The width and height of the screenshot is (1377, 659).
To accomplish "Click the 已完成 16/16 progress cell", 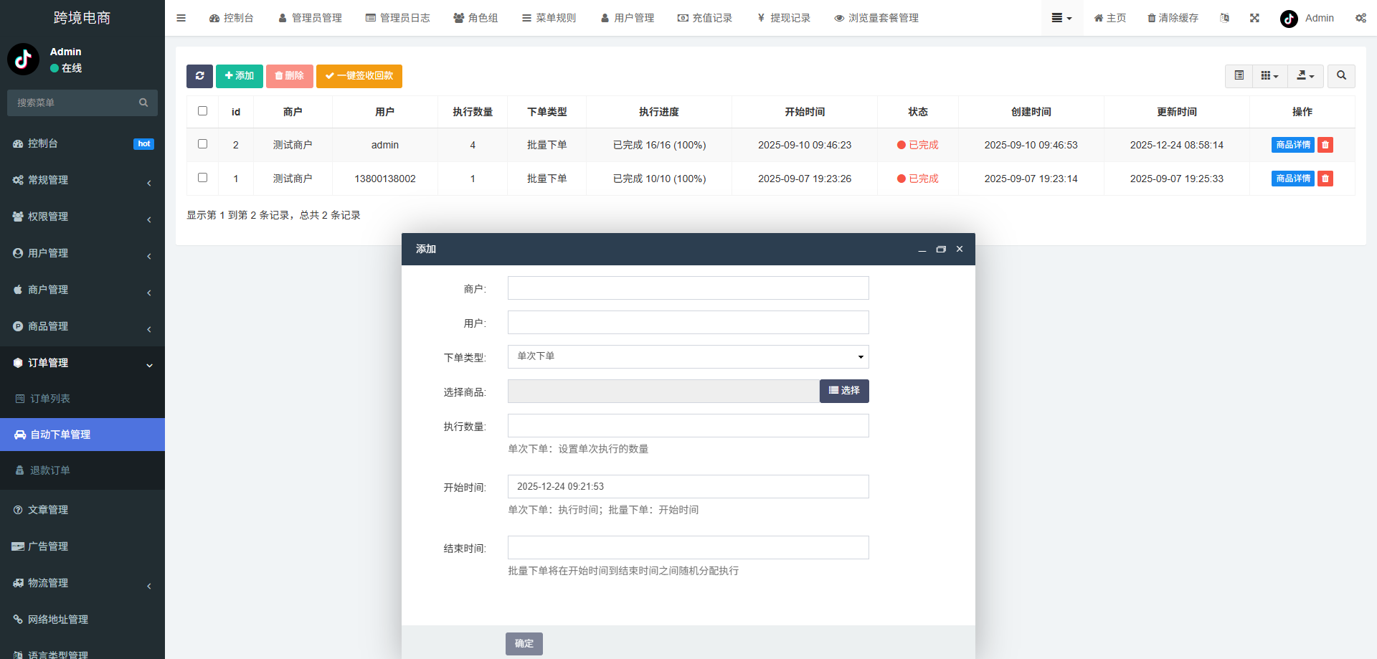I will 660,144.
